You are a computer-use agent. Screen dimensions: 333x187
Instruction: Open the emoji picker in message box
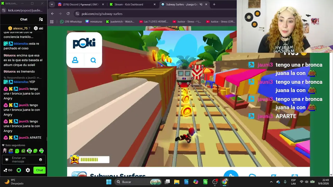coord(41,159)
